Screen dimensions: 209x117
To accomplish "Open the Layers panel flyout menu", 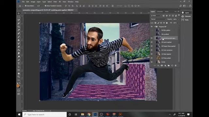I will pos(178,12).
